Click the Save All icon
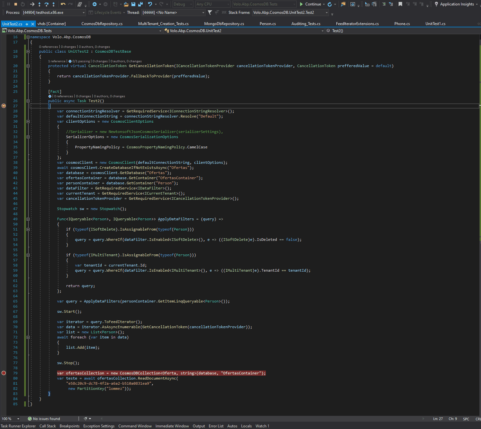Screen dimensions: 481x429 coord(140,4)
